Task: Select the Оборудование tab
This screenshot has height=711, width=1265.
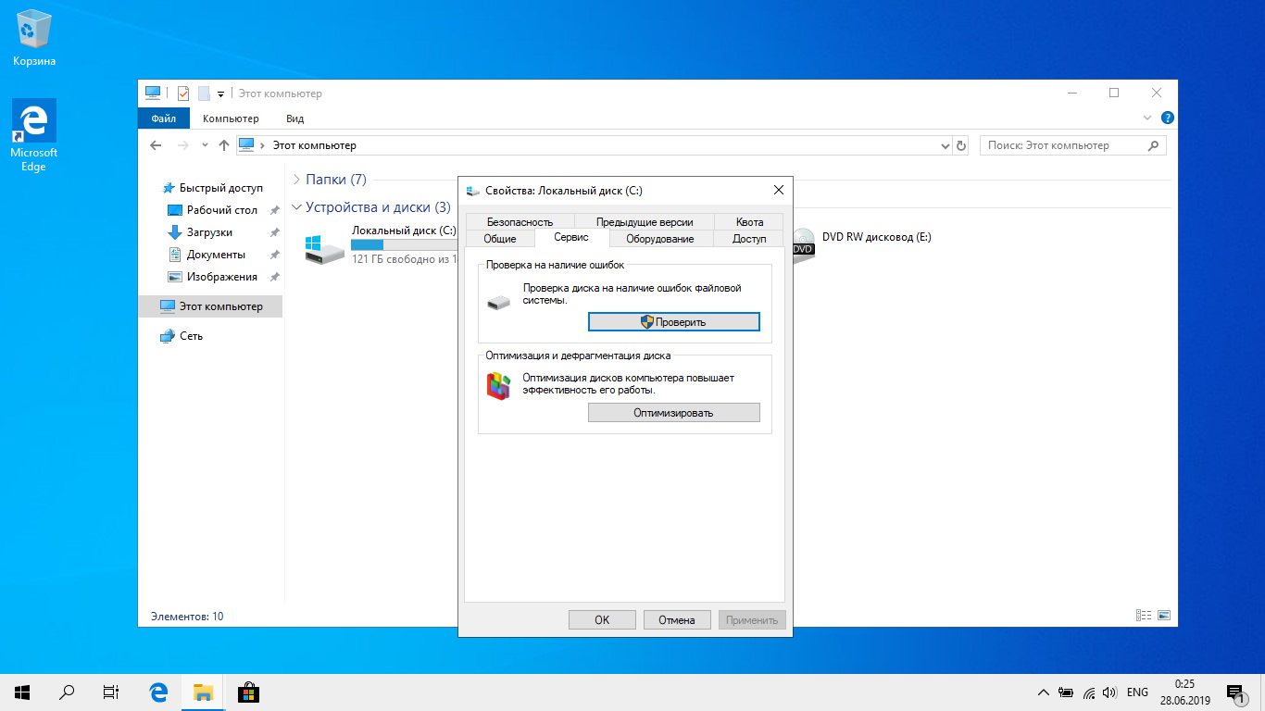Action: 659,239
